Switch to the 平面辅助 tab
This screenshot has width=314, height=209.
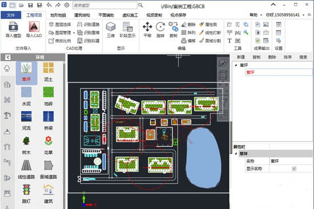(106, 15)
